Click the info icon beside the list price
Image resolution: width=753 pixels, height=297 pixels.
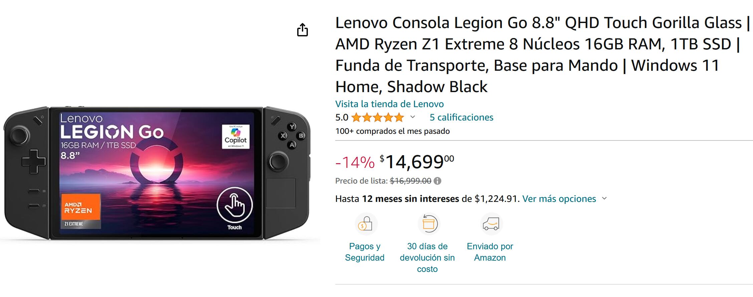tap(437, 181)
